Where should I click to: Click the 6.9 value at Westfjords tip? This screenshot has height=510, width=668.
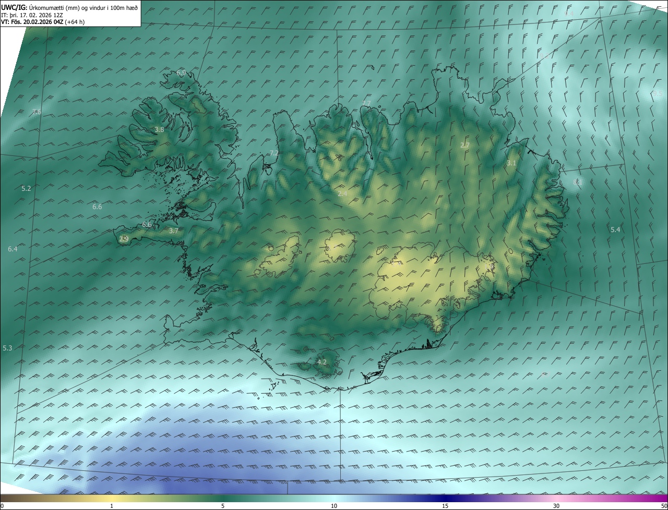[x=181, y=73]
